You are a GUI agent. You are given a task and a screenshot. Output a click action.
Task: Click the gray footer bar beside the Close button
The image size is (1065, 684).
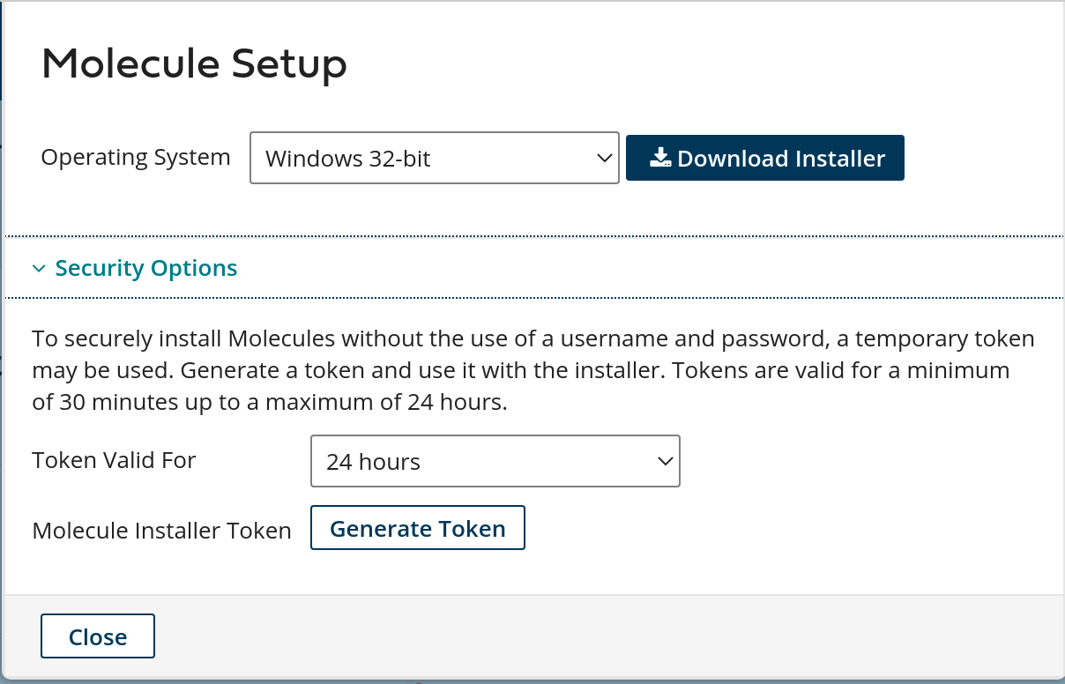click(x=608, y=636)
